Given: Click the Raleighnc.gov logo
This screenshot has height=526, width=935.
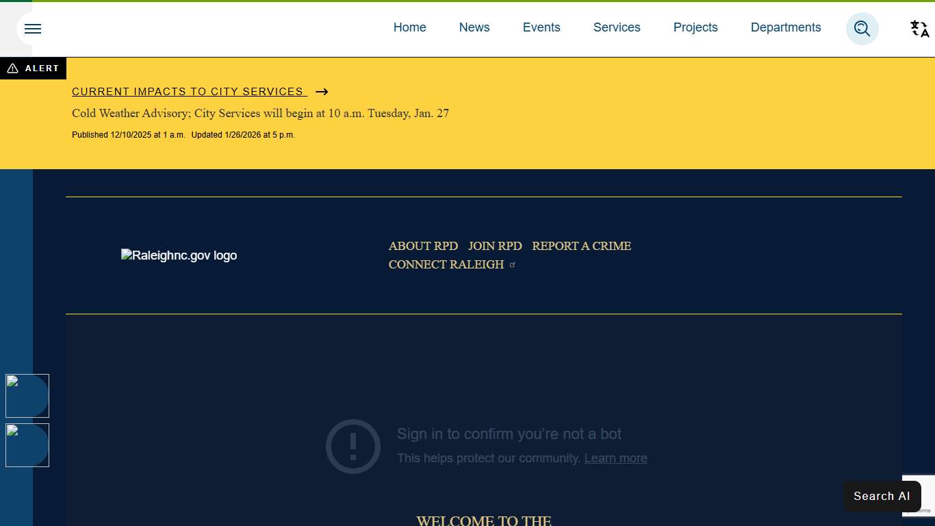Looking at the screenshot, I should [179, 255].
